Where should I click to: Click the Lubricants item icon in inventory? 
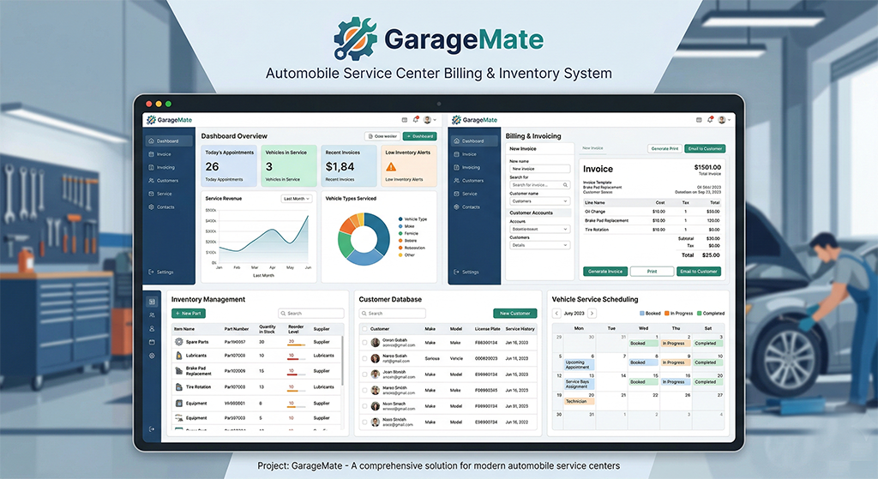tap(178, 356)
